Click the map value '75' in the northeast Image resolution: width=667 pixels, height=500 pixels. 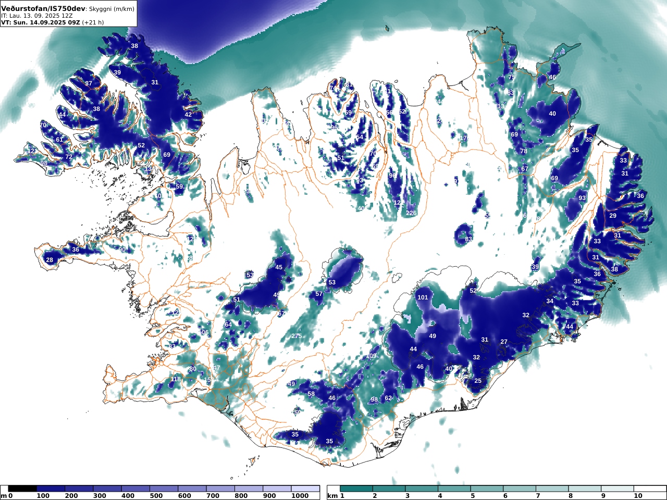512,77
